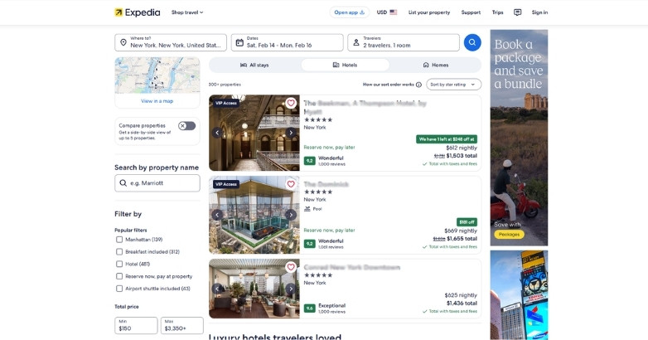Viewport: 648px width, 340px height.
Task: Open the Support menu item
Action: coord(471,12)
